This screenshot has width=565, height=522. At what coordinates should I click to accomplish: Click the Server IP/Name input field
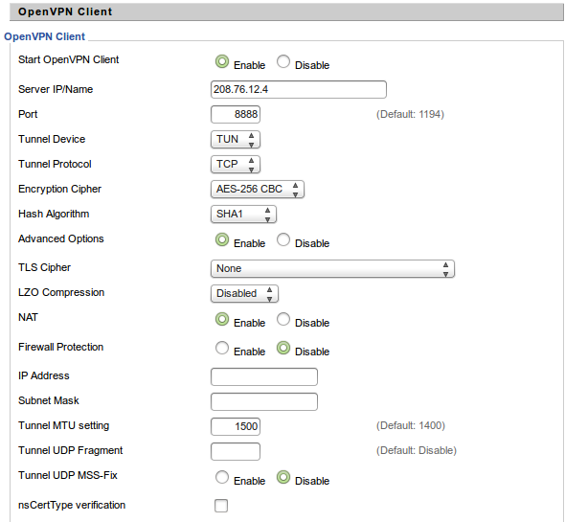click(299, 89)
